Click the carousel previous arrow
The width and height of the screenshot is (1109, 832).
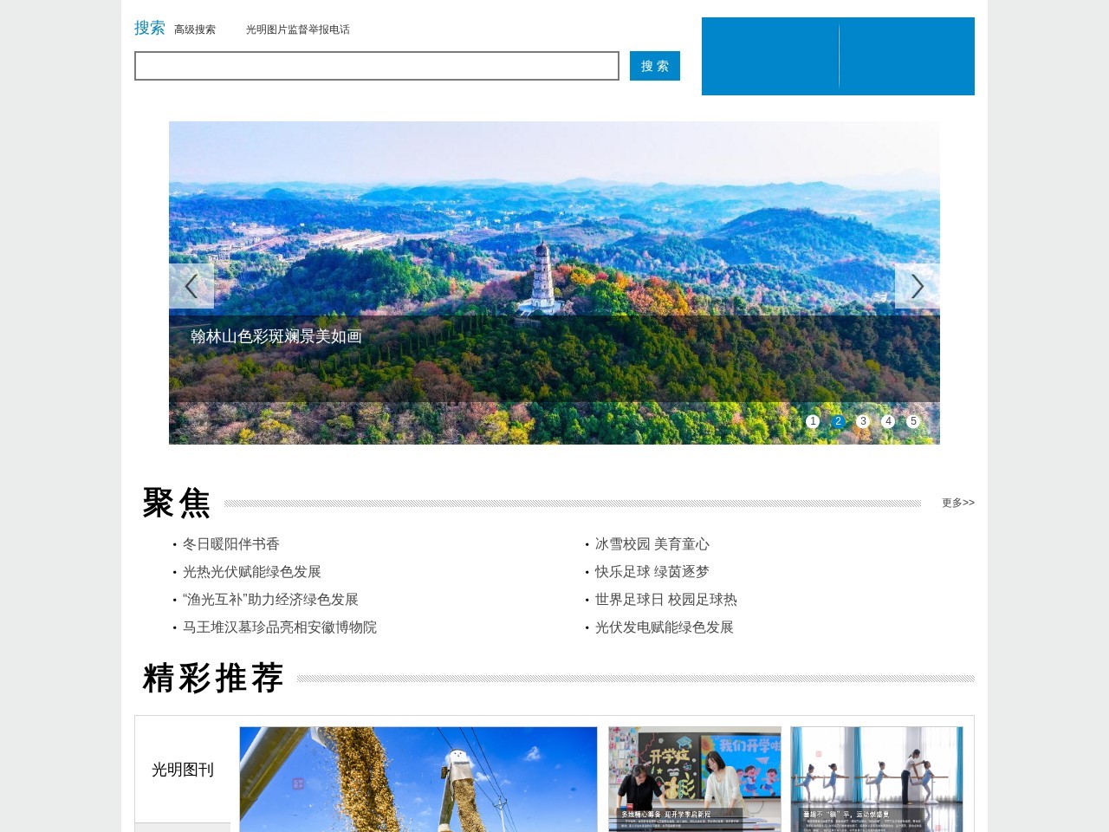tap(192, 285)
